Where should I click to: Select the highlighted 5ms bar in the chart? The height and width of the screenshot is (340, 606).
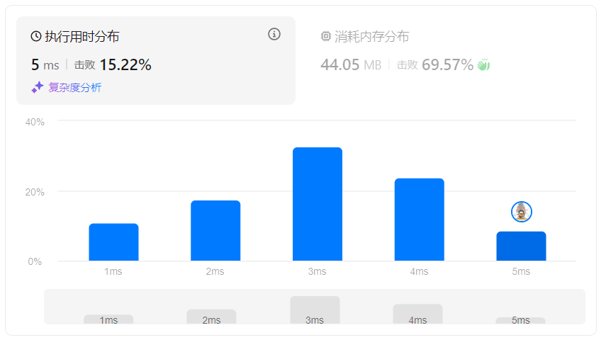point(521,246)
